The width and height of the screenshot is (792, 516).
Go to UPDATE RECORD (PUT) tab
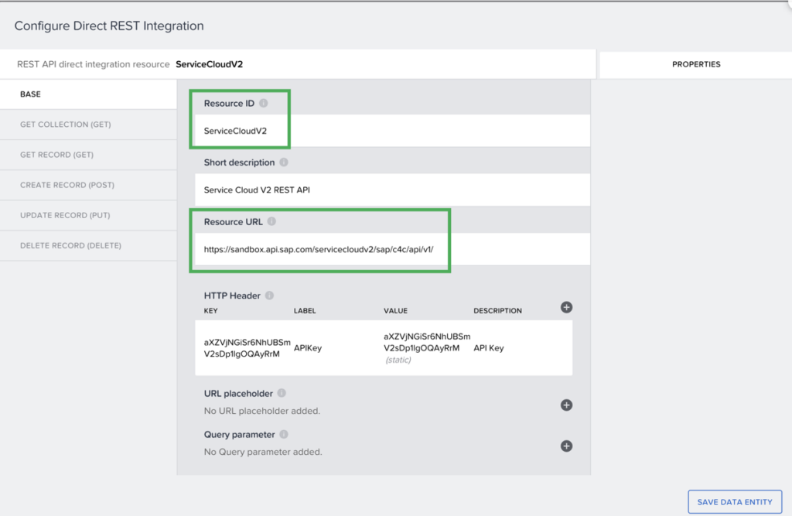(88, 215)
